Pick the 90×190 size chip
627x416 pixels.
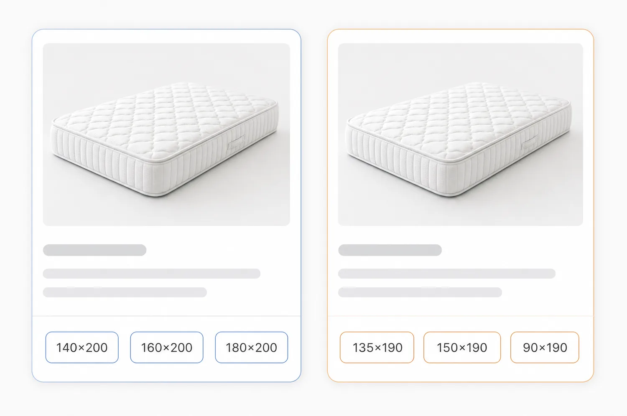click(x=545, y=348)
